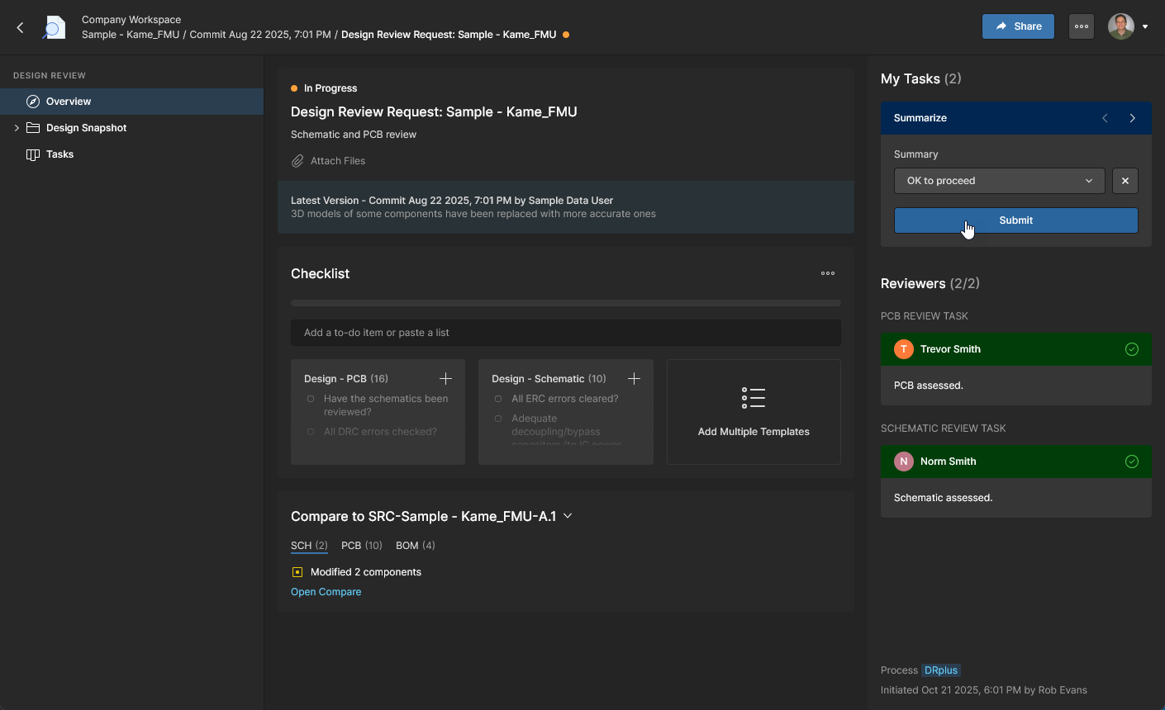This screenshot has width=1165, height=710.
Task: Switch to the PCB compare tab
Action: pos(361,546)
